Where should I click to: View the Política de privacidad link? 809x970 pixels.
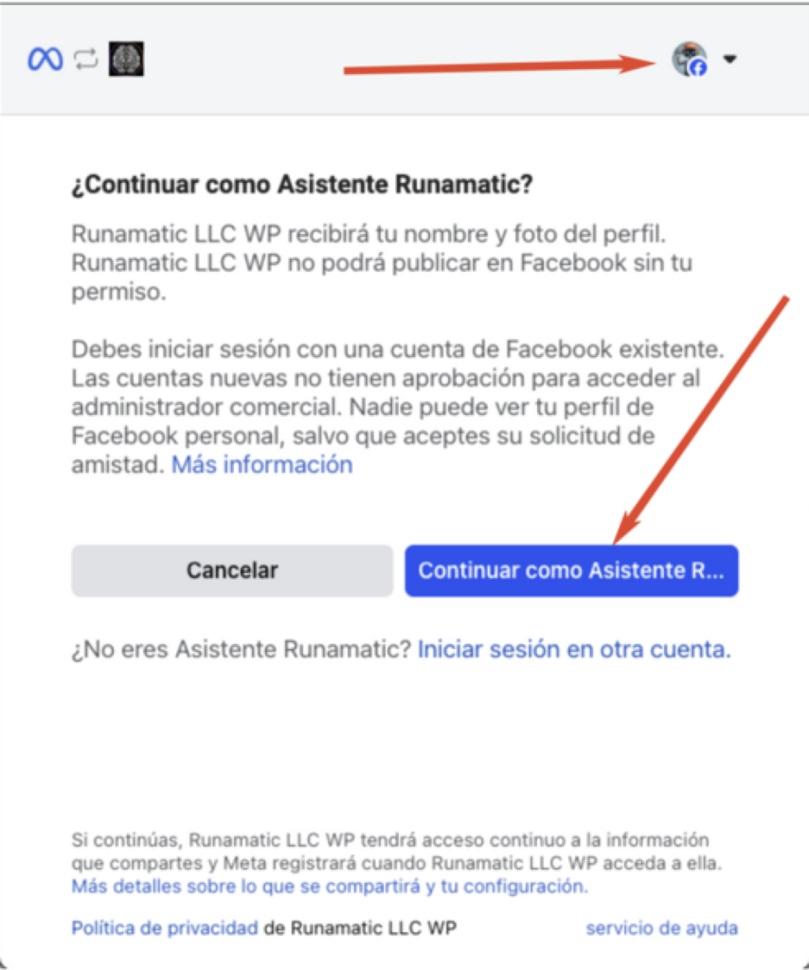click(165, 928)
